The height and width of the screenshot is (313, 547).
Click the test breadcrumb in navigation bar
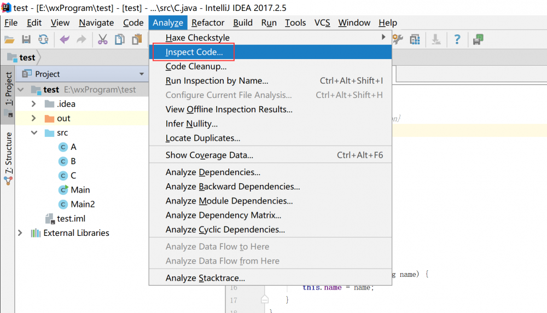[21, 57]
